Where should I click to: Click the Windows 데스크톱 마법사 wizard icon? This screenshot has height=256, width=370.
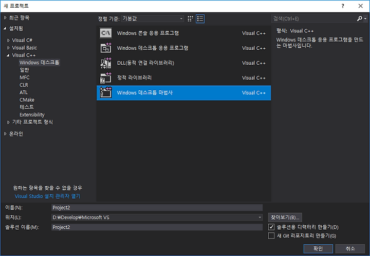(x=105, y=92)
